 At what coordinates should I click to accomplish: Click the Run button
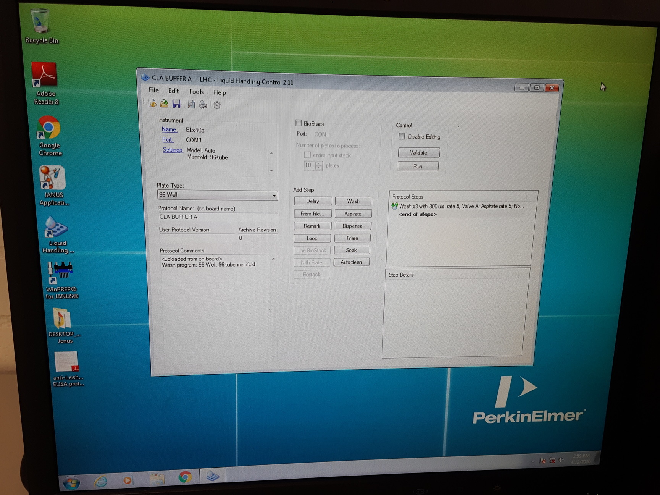(x=418, y=167)
